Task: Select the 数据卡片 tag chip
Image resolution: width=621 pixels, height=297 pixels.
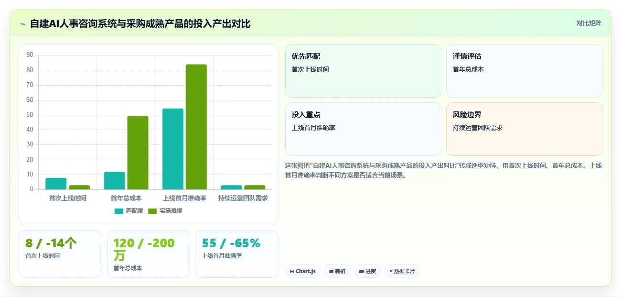Action: (x=402, y=271)
